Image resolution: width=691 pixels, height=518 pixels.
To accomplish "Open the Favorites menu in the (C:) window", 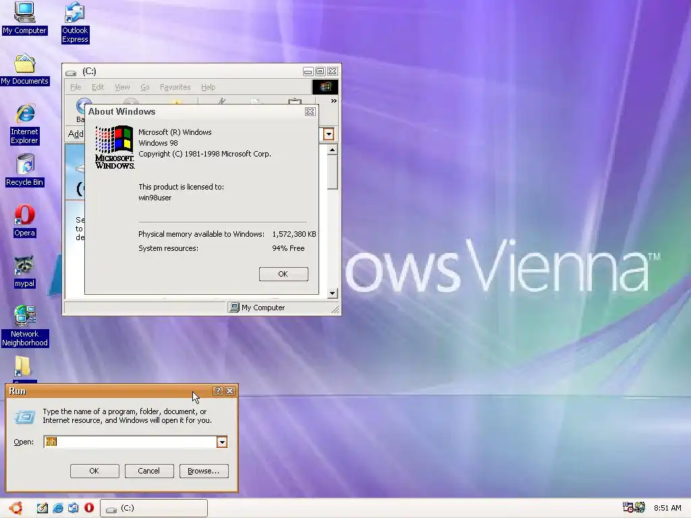I will pos(175,87).
